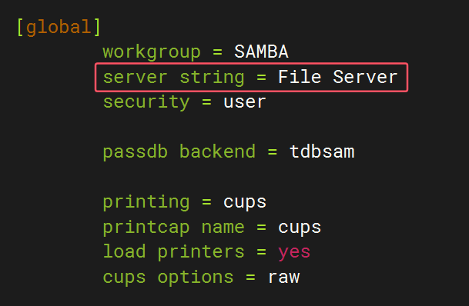Click the tdbsam value text
The height and width of the screenshot is (306, 469).
tap(322, 151)
